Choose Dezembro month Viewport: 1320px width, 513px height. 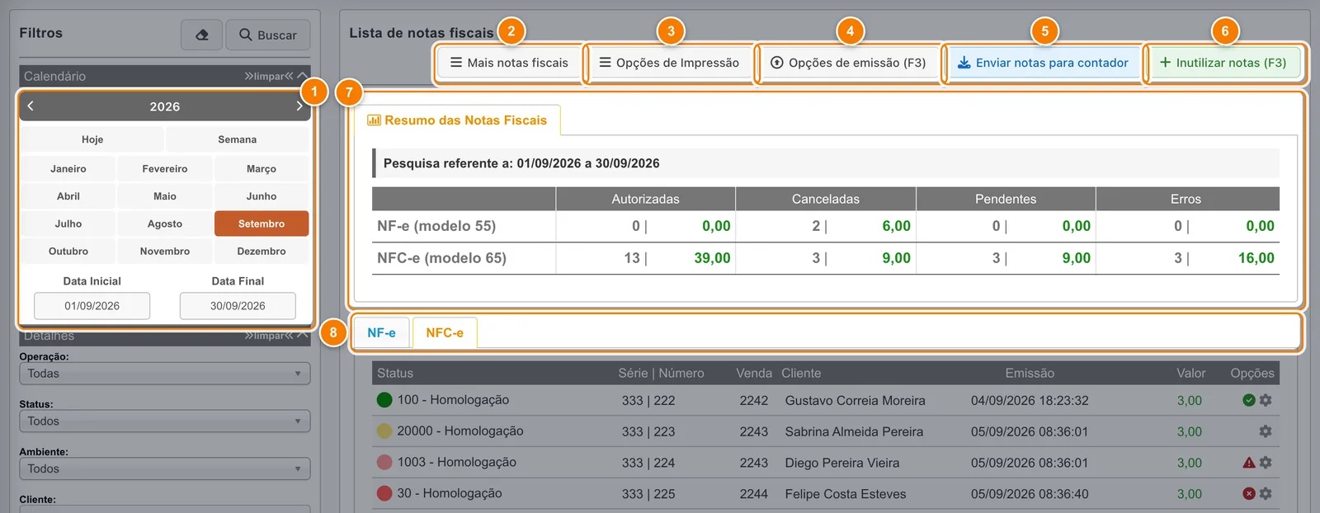262,251
